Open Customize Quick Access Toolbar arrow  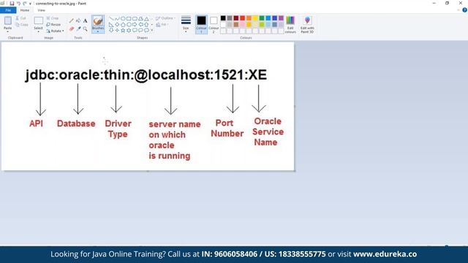tap(30, 4)
